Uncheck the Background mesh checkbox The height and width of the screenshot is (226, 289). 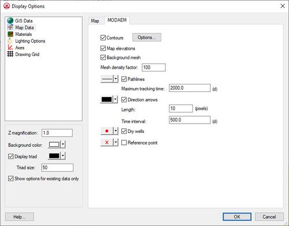click(103, 57)
